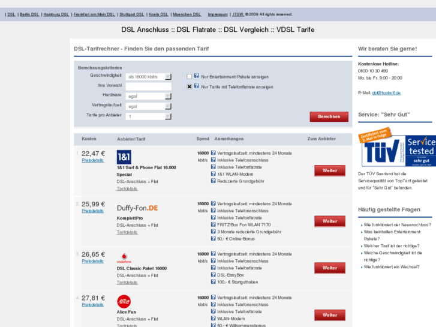Click the Duffy-Fon.DE logo

[x=137, y=208]
